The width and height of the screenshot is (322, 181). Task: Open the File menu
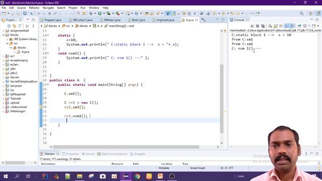click(x=4, y=8)
